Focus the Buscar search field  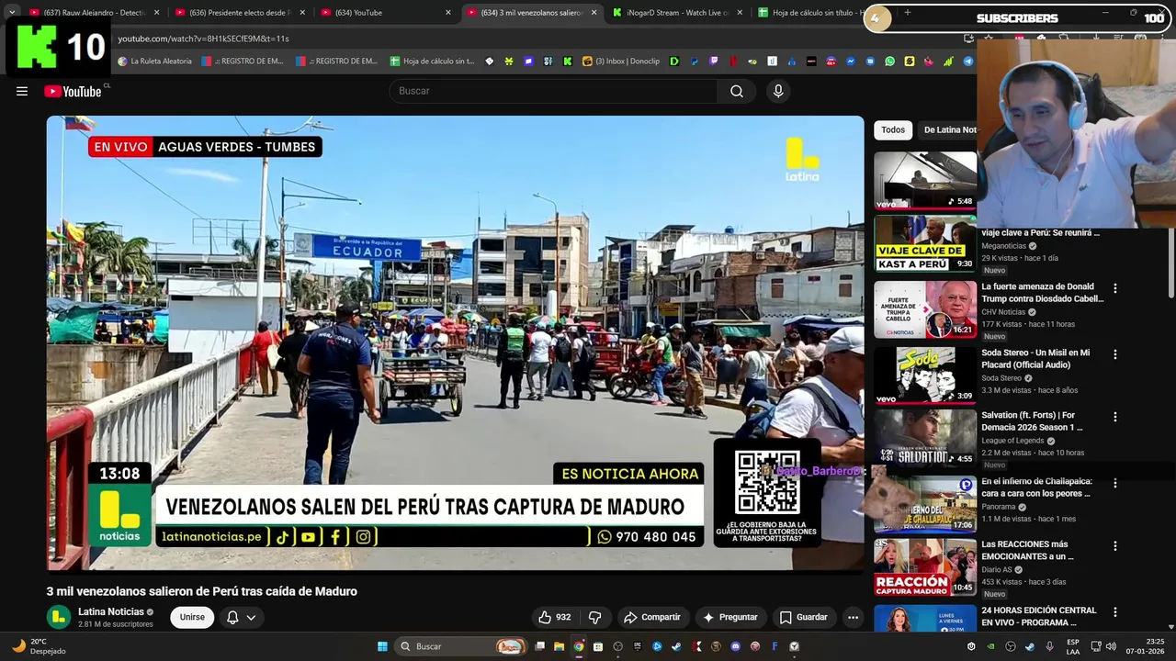(553, 91)
